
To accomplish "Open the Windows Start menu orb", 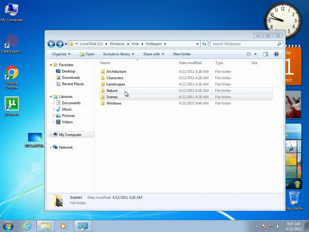I will click(8, 226).
